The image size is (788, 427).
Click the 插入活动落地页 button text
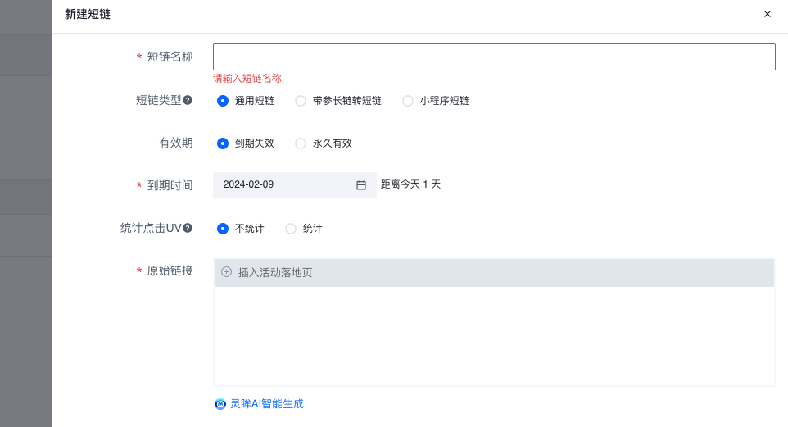[275, 273]
